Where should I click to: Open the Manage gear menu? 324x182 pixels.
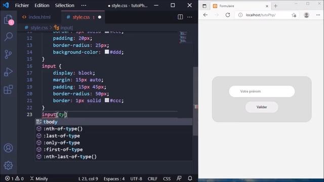tap(8, 165)
